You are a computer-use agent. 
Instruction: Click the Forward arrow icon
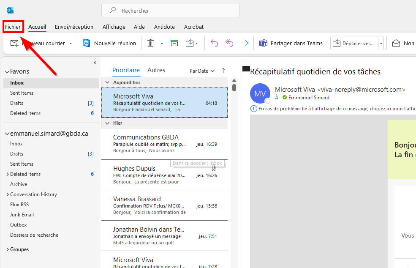coord(245,43)
